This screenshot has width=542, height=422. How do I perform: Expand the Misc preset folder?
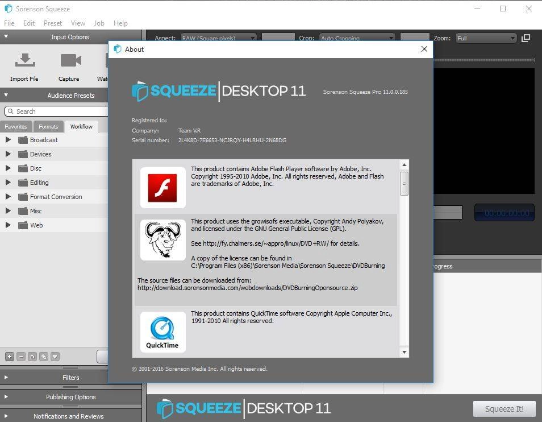pos(8,210)
